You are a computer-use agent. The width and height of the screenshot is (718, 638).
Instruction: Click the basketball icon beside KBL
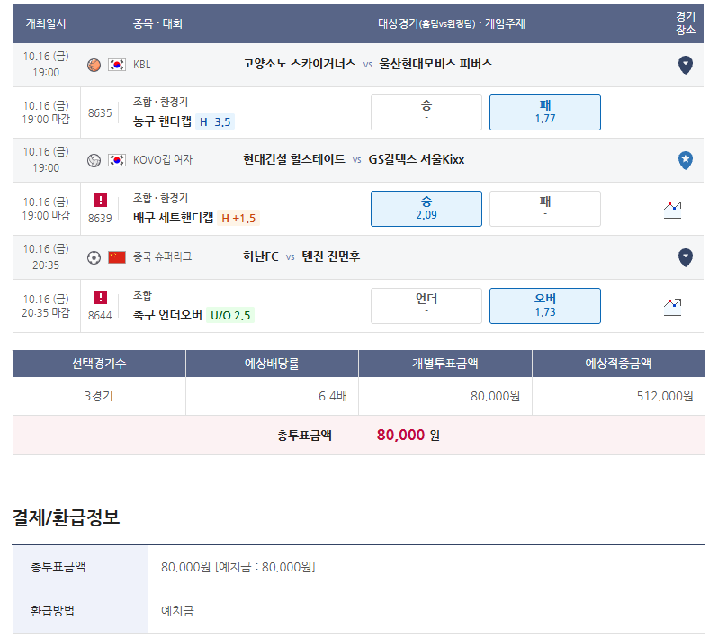[x=94, y=65]
